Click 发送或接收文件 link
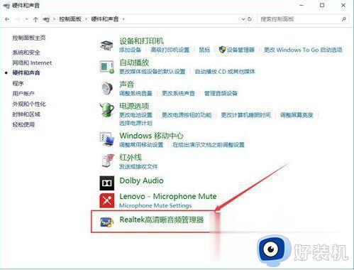354x270 pixels. pyautogui.click(x=138, y=166)
